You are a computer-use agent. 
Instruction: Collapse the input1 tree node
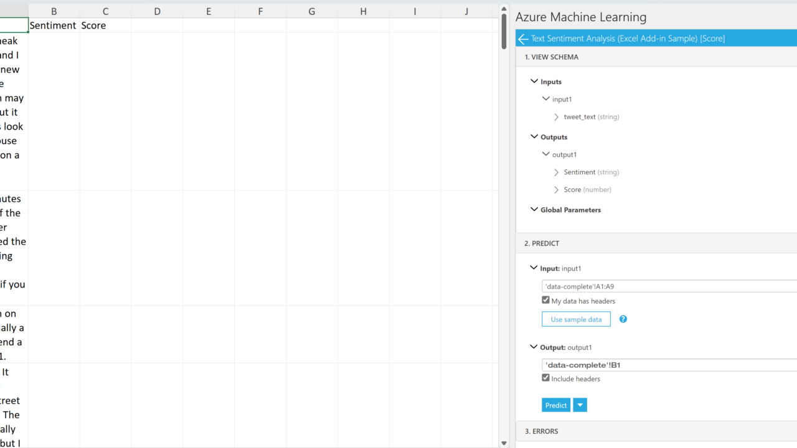pos(546,99)
